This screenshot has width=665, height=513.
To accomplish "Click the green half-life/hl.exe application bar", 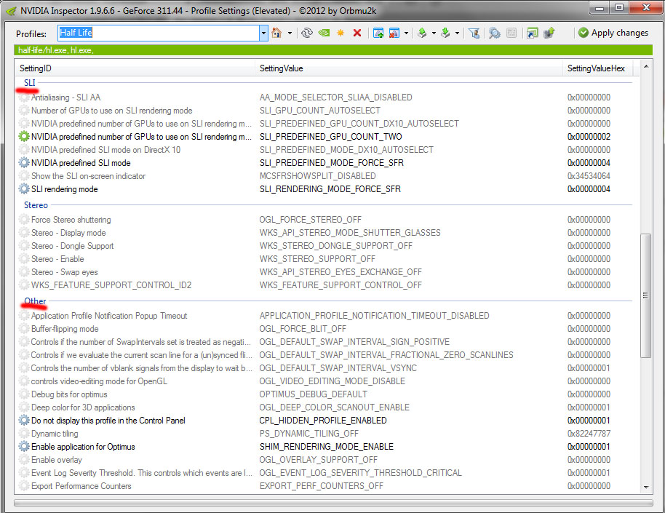I will pyautogui.click(x=333, y=50).
